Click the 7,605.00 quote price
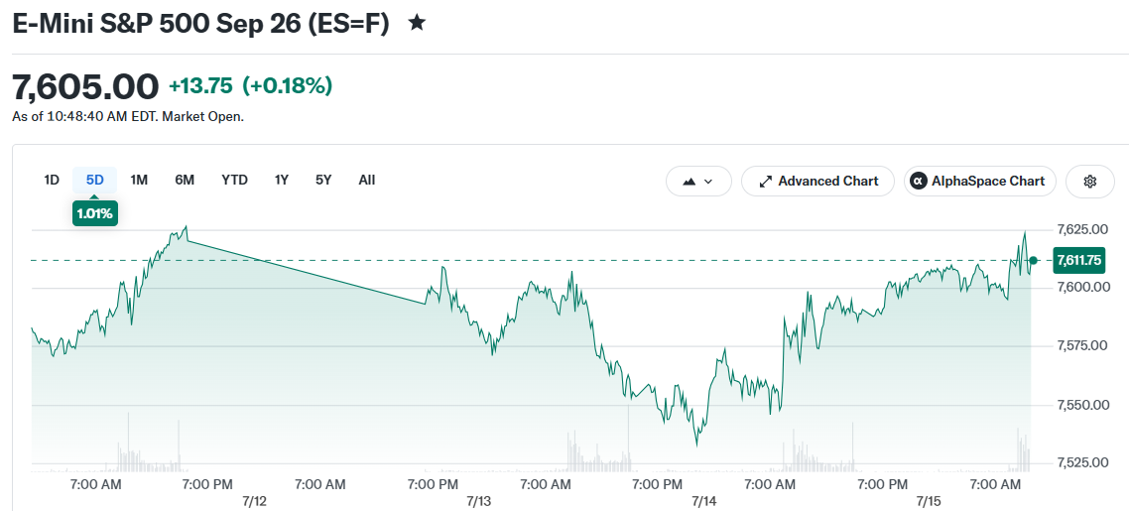1129x511 pixels. click(x=85, y=86)
